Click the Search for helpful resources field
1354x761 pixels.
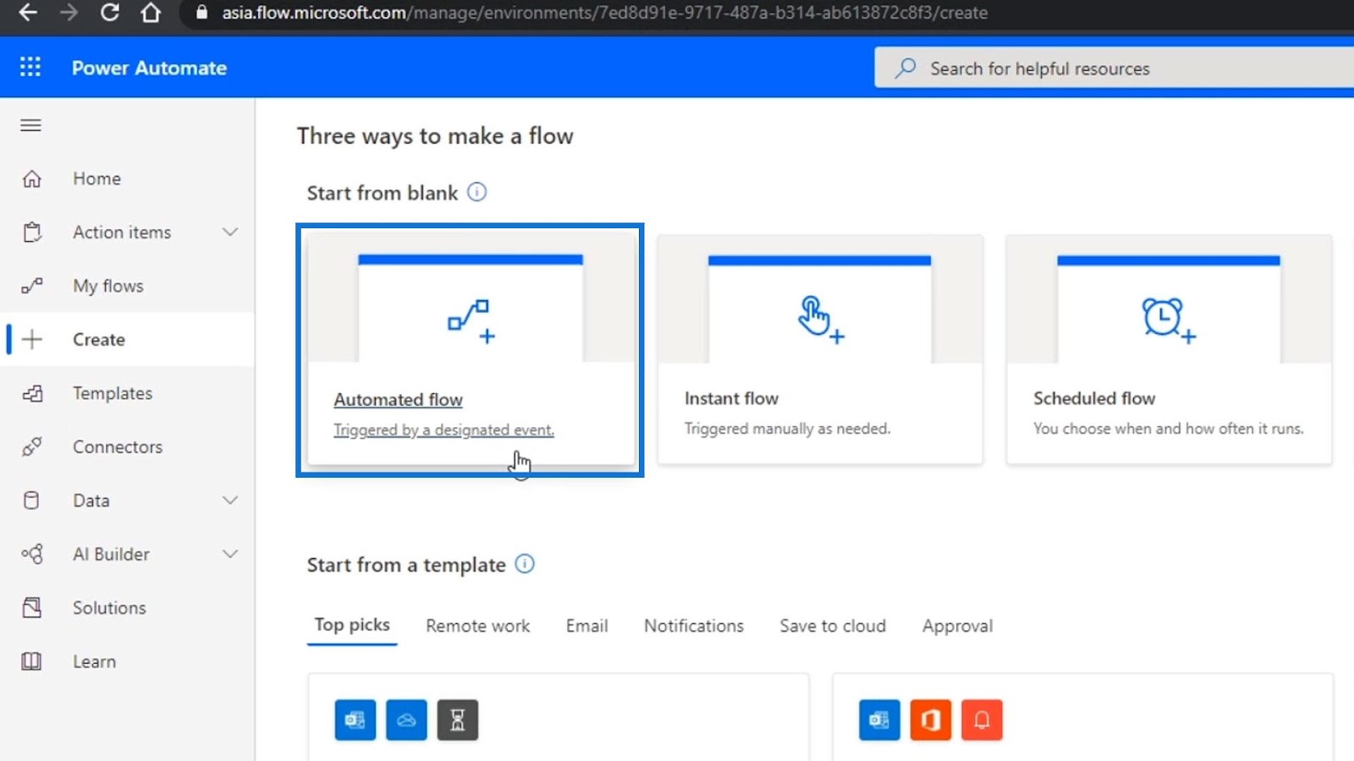pos(1114,68)
